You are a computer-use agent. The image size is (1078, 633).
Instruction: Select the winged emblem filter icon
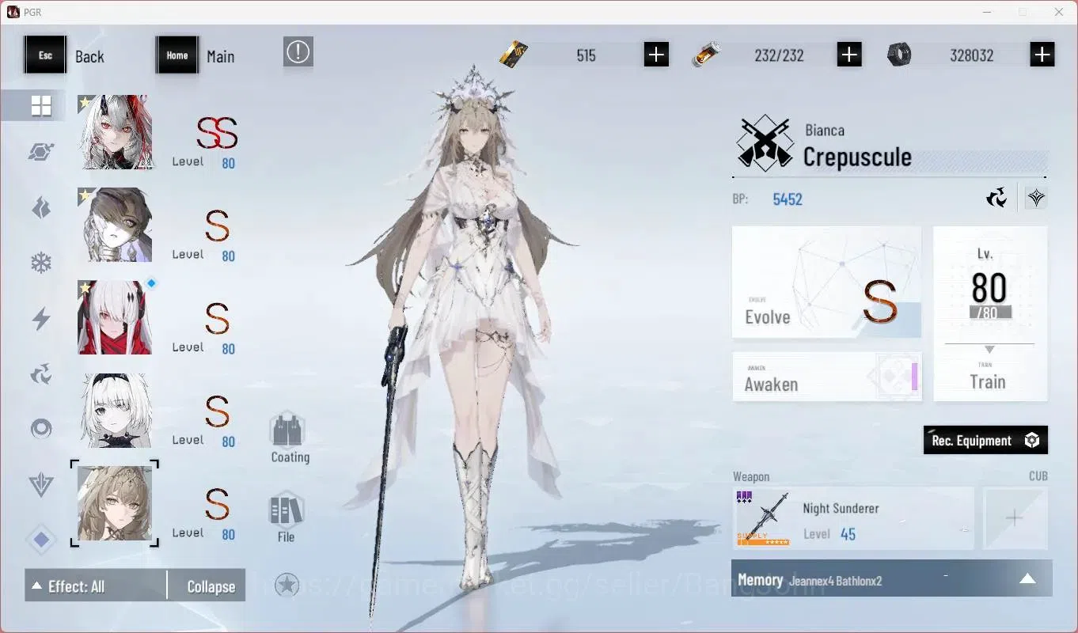point(41,484)
